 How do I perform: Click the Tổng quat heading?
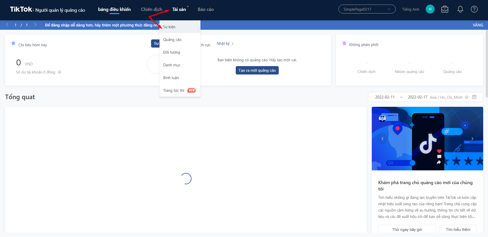(x=20, y=97)
